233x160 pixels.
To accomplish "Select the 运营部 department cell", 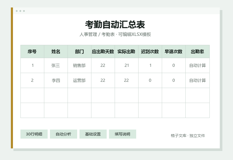I will [x=79, y=81].
